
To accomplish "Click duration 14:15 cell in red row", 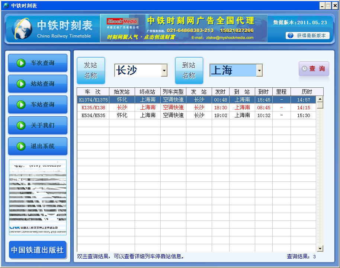I will point(303,107).
